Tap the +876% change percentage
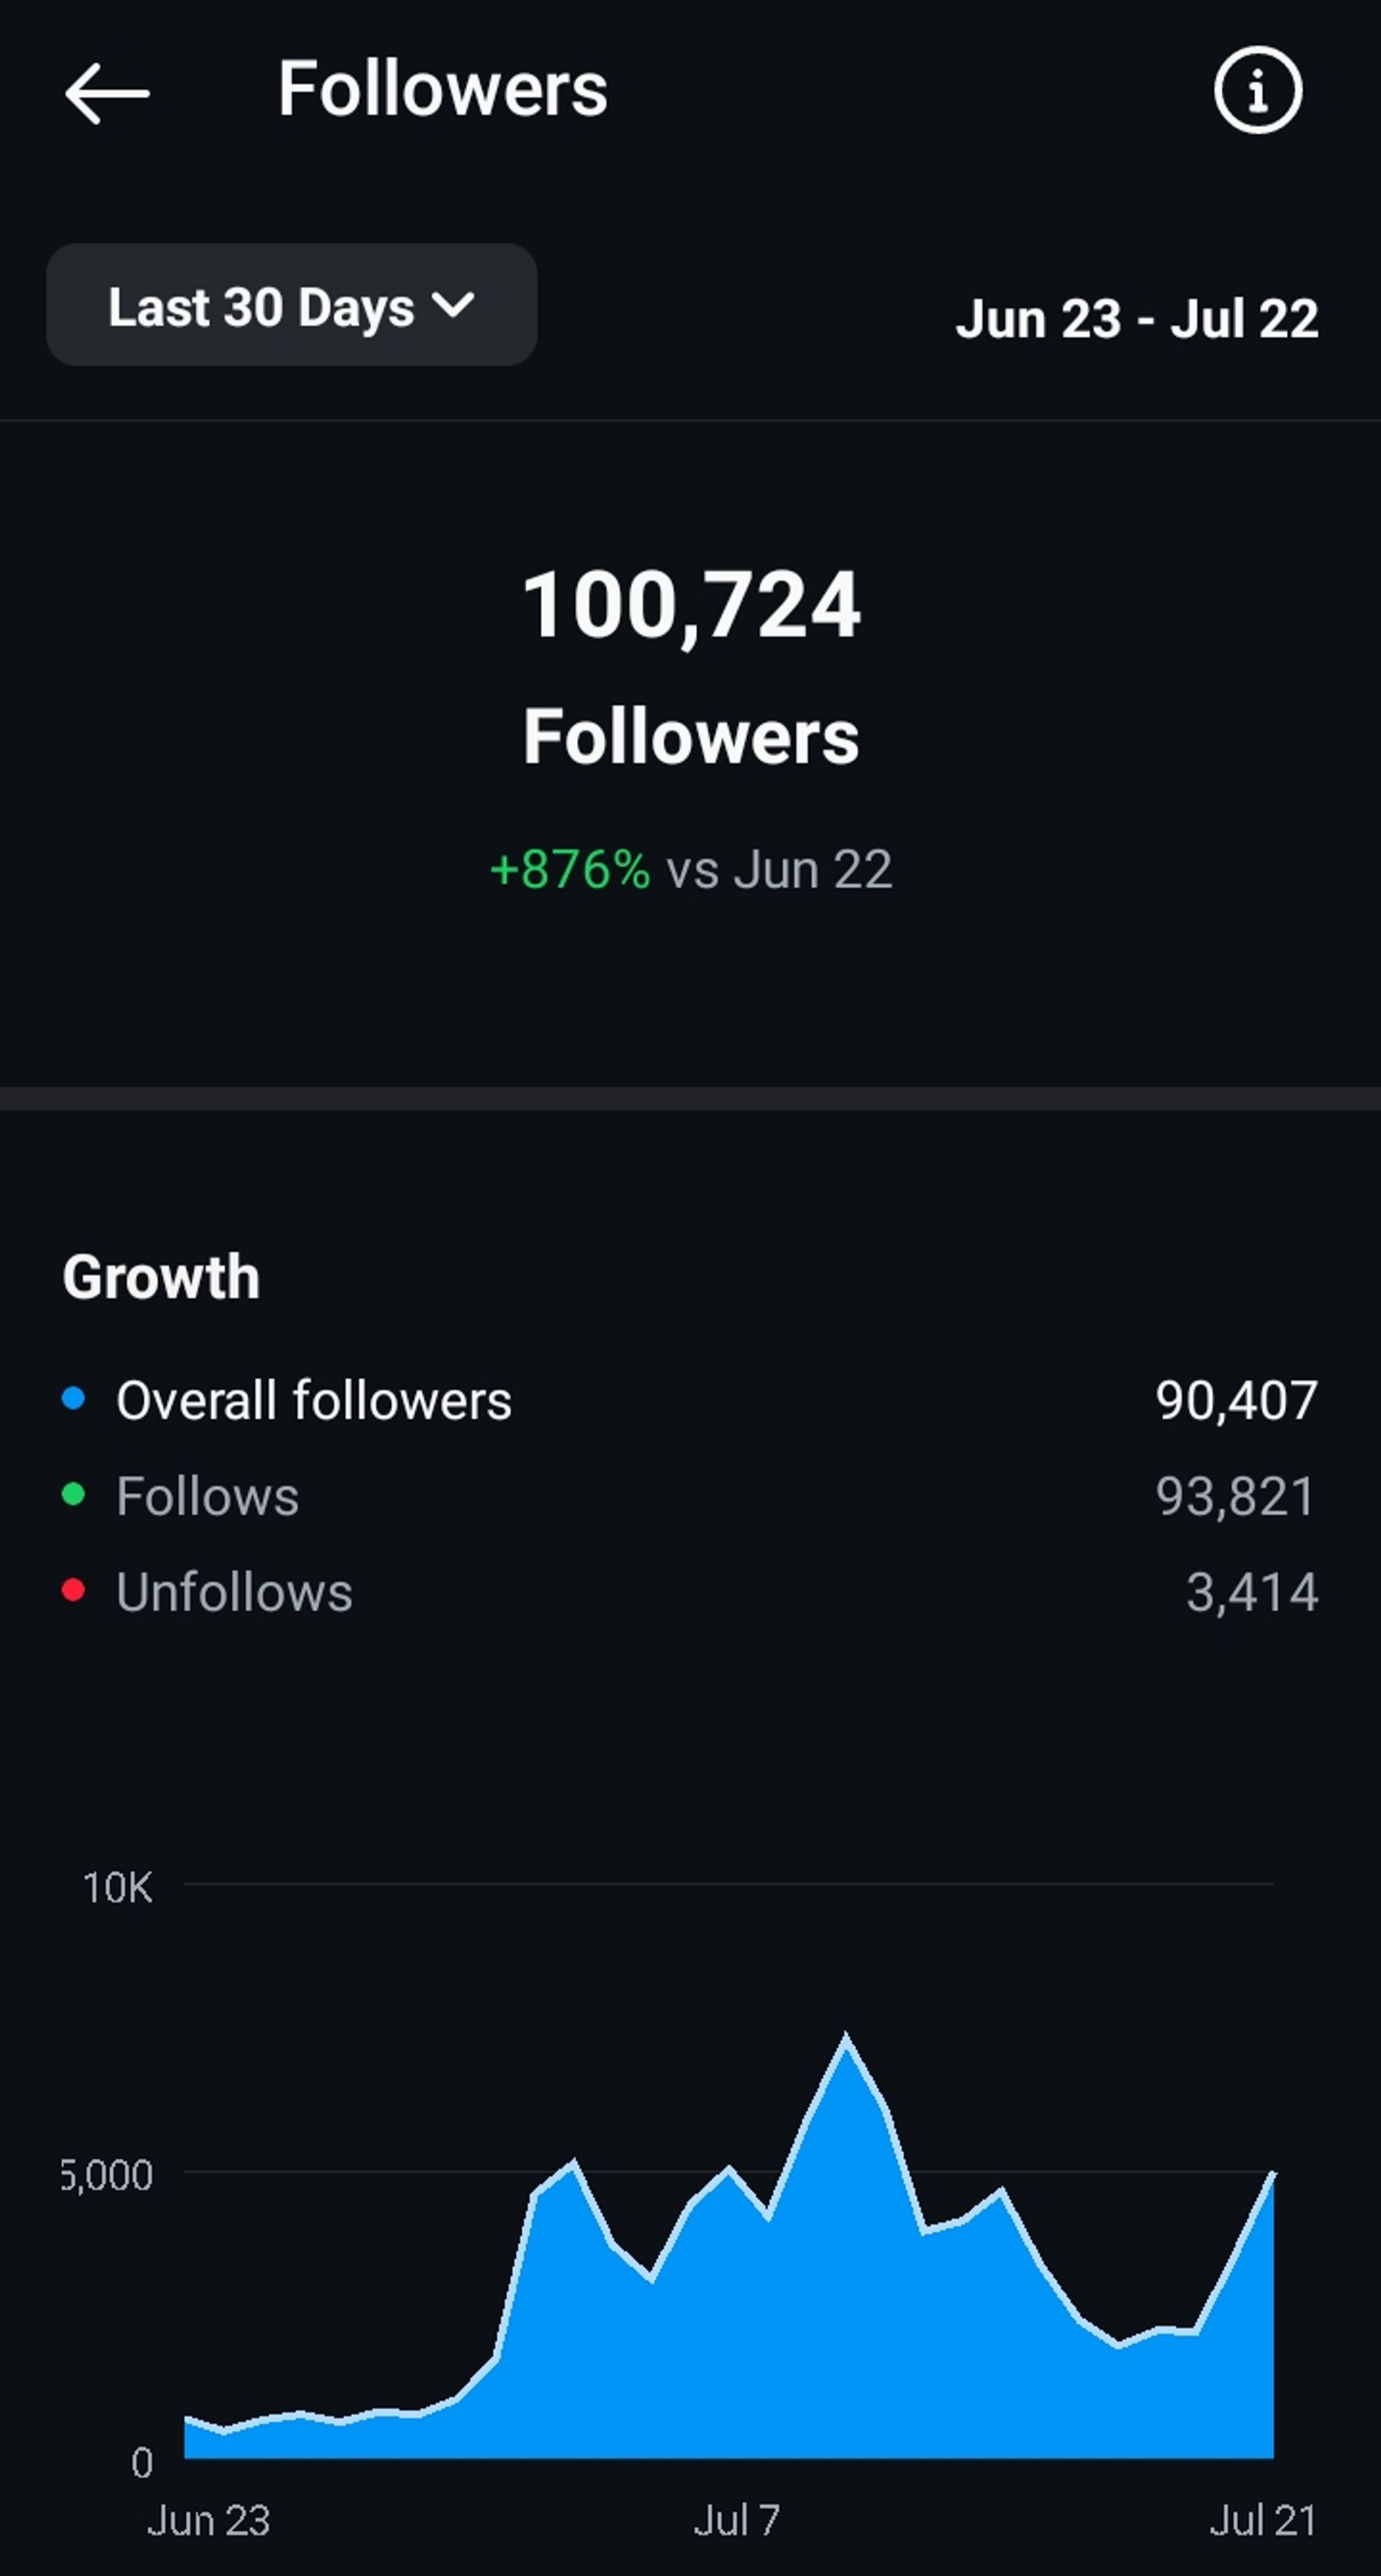1381x2576 pixels. coord(570,869)
